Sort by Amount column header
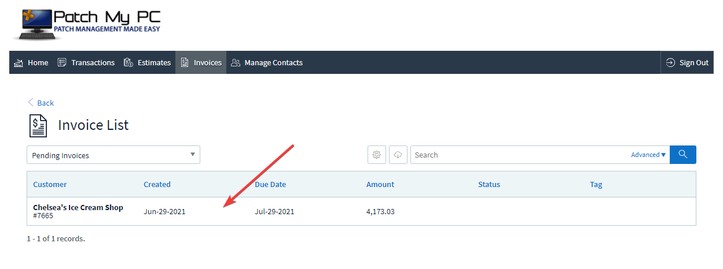This screenshot has height=269, width=723. tap(380, 185)
